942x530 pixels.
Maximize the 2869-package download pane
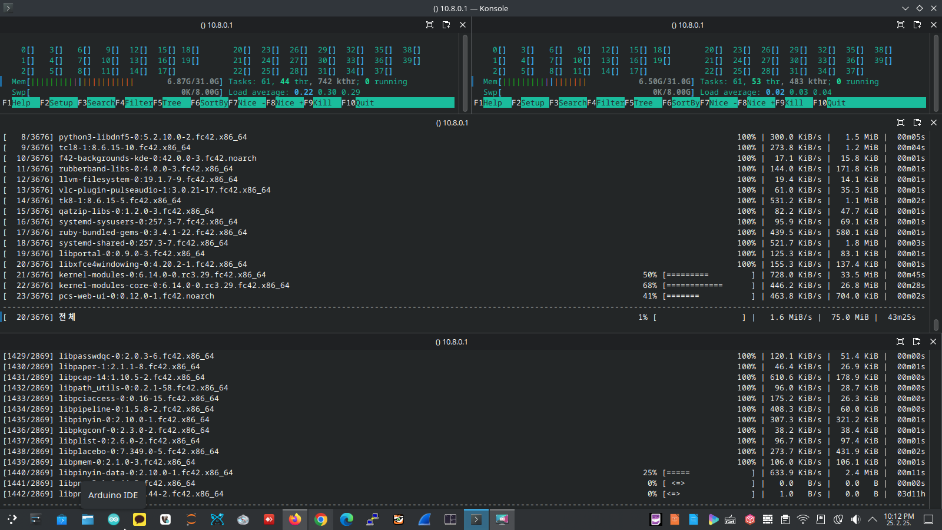(x=900, y=342)
